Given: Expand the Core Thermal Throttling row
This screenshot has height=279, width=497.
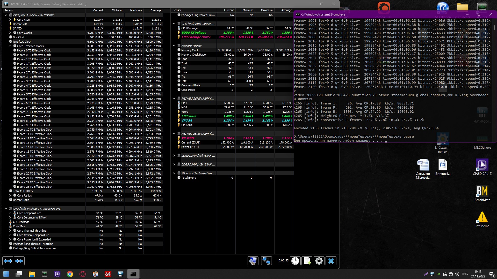Looking at the screenshot, I should tap(10, 231).
